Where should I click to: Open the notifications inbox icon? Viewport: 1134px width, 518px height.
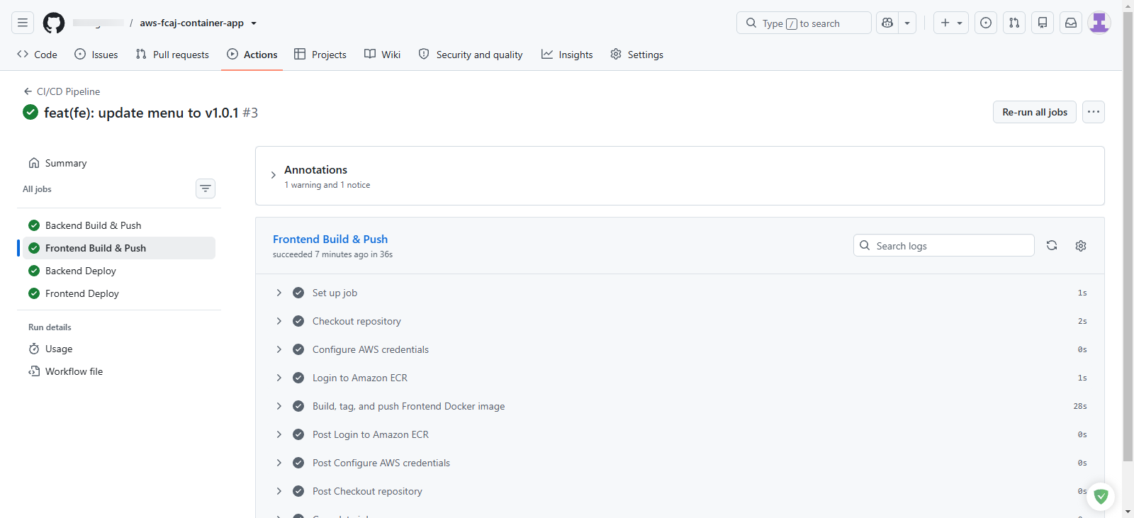[x=1071, y=23]
